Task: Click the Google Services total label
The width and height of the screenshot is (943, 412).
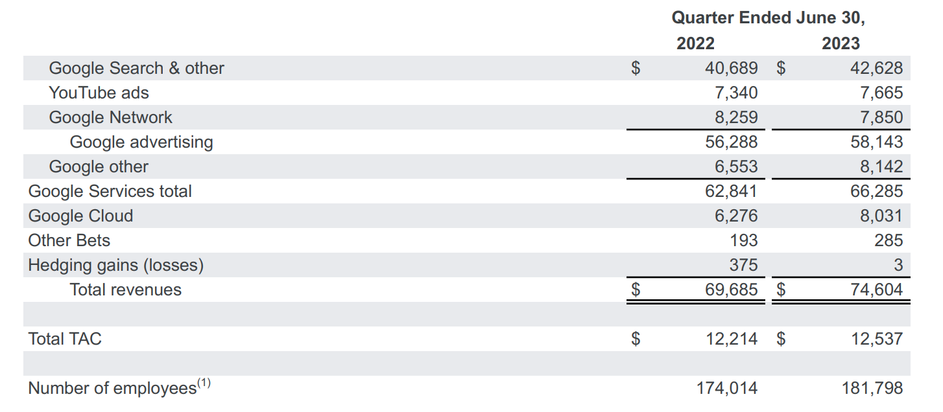Action: point(110,191)
